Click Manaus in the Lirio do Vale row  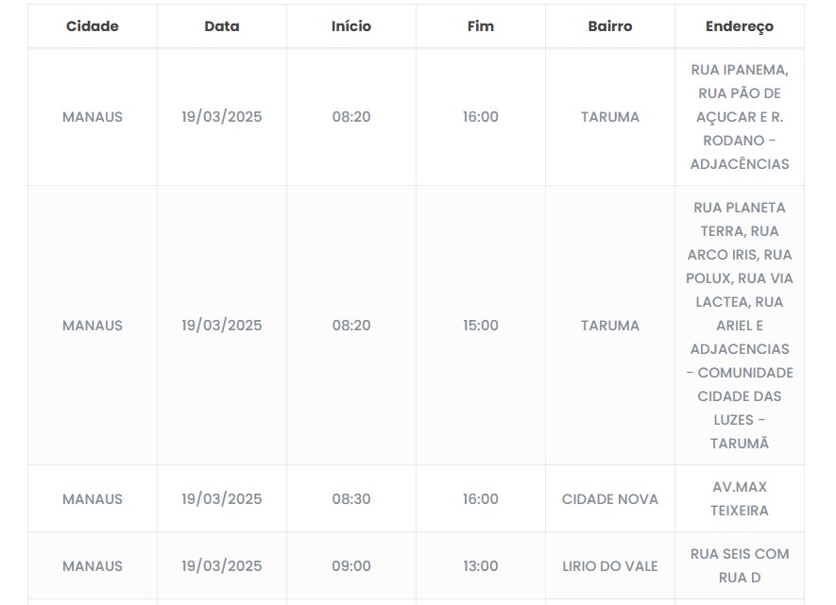[x=93, y=566]
